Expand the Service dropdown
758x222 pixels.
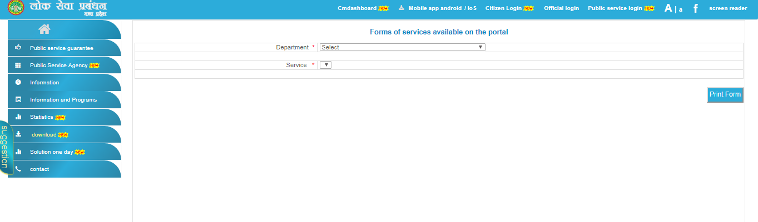(x=325, y=65)
